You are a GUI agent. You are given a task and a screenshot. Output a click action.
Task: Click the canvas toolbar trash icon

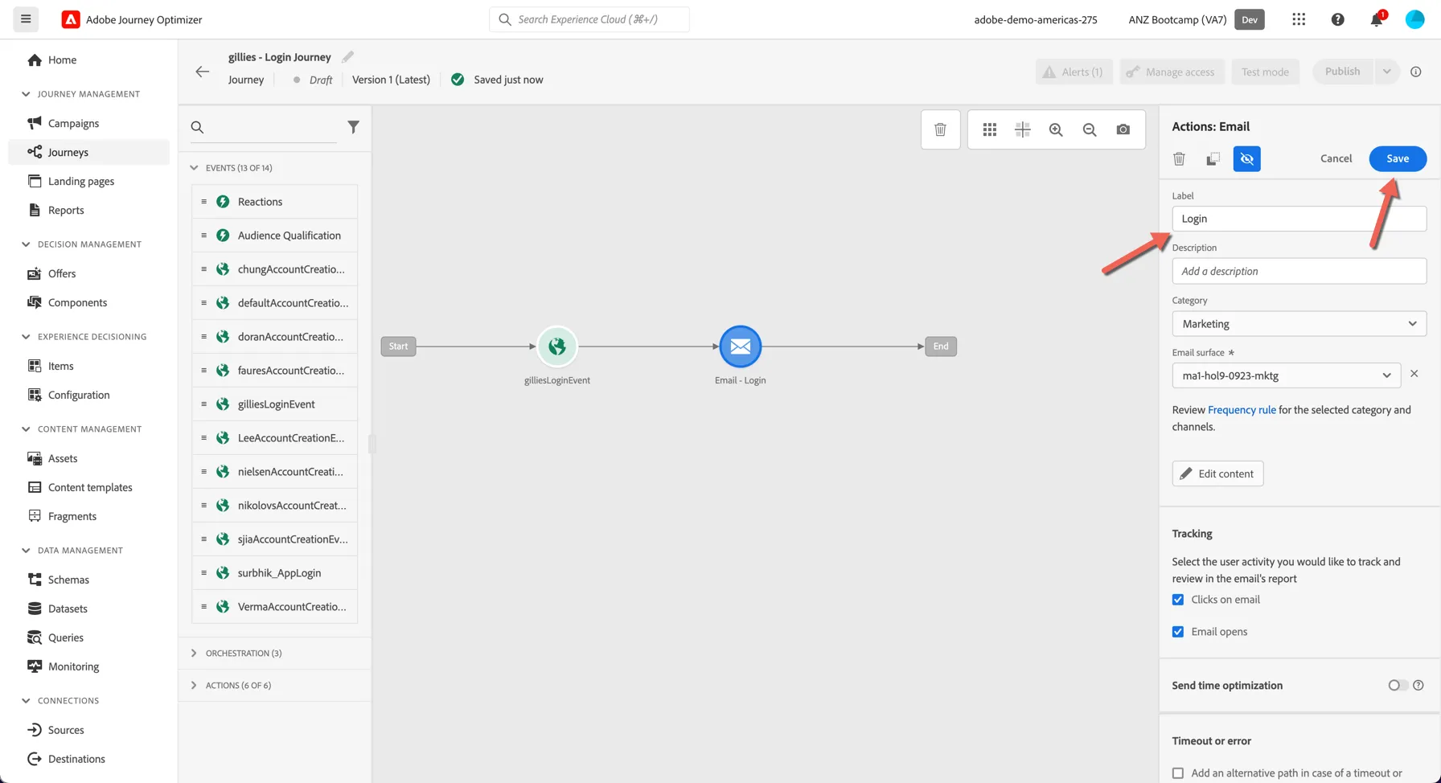(940, 129)
